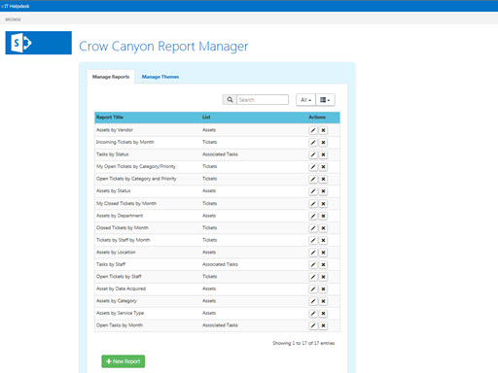Delete the Assets by Department report
Viewport: 498px width, 373px height.
(323, 216)
